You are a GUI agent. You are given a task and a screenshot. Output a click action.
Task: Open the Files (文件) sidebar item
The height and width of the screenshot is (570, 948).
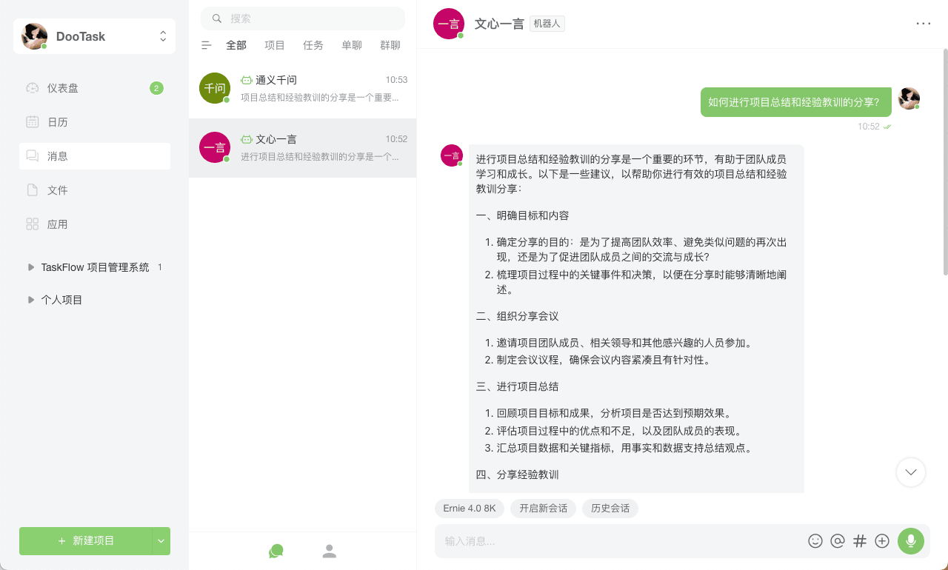(95, 190)
